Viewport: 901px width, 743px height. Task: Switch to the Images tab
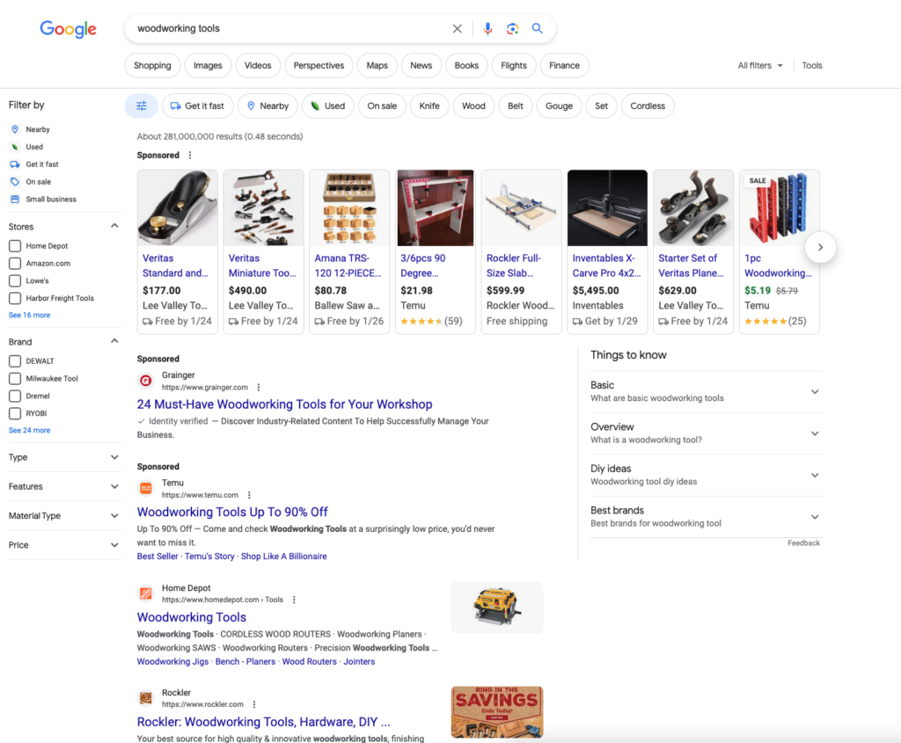(208, 65)
